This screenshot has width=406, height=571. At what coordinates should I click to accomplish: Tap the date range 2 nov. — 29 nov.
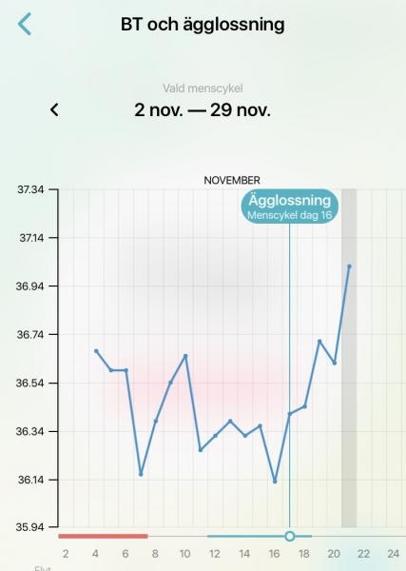click(203, 109)
